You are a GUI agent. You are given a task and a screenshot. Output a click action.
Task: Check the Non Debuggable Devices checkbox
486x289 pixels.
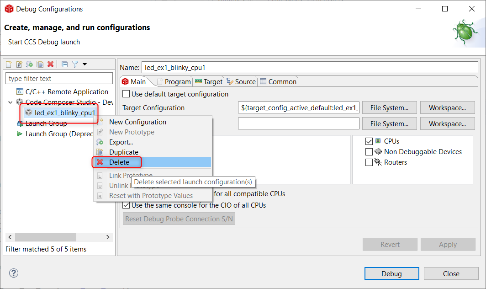[x=369, y=152]
